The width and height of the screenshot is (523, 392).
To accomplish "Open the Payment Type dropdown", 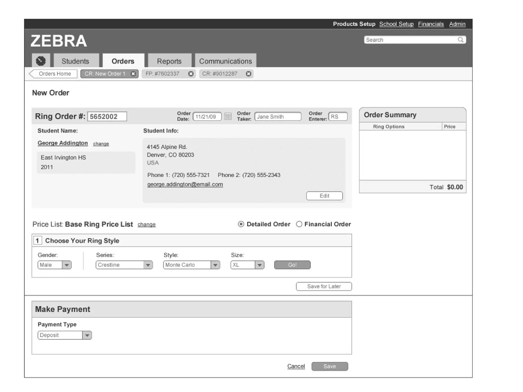I will coord(87,335).
